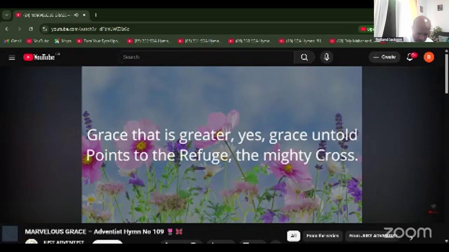Open YouTube notifications bell

[410, 57]
